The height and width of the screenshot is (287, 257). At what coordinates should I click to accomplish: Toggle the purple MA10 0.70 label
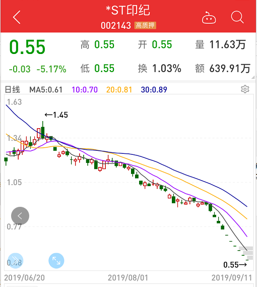(x=85, y=90)
